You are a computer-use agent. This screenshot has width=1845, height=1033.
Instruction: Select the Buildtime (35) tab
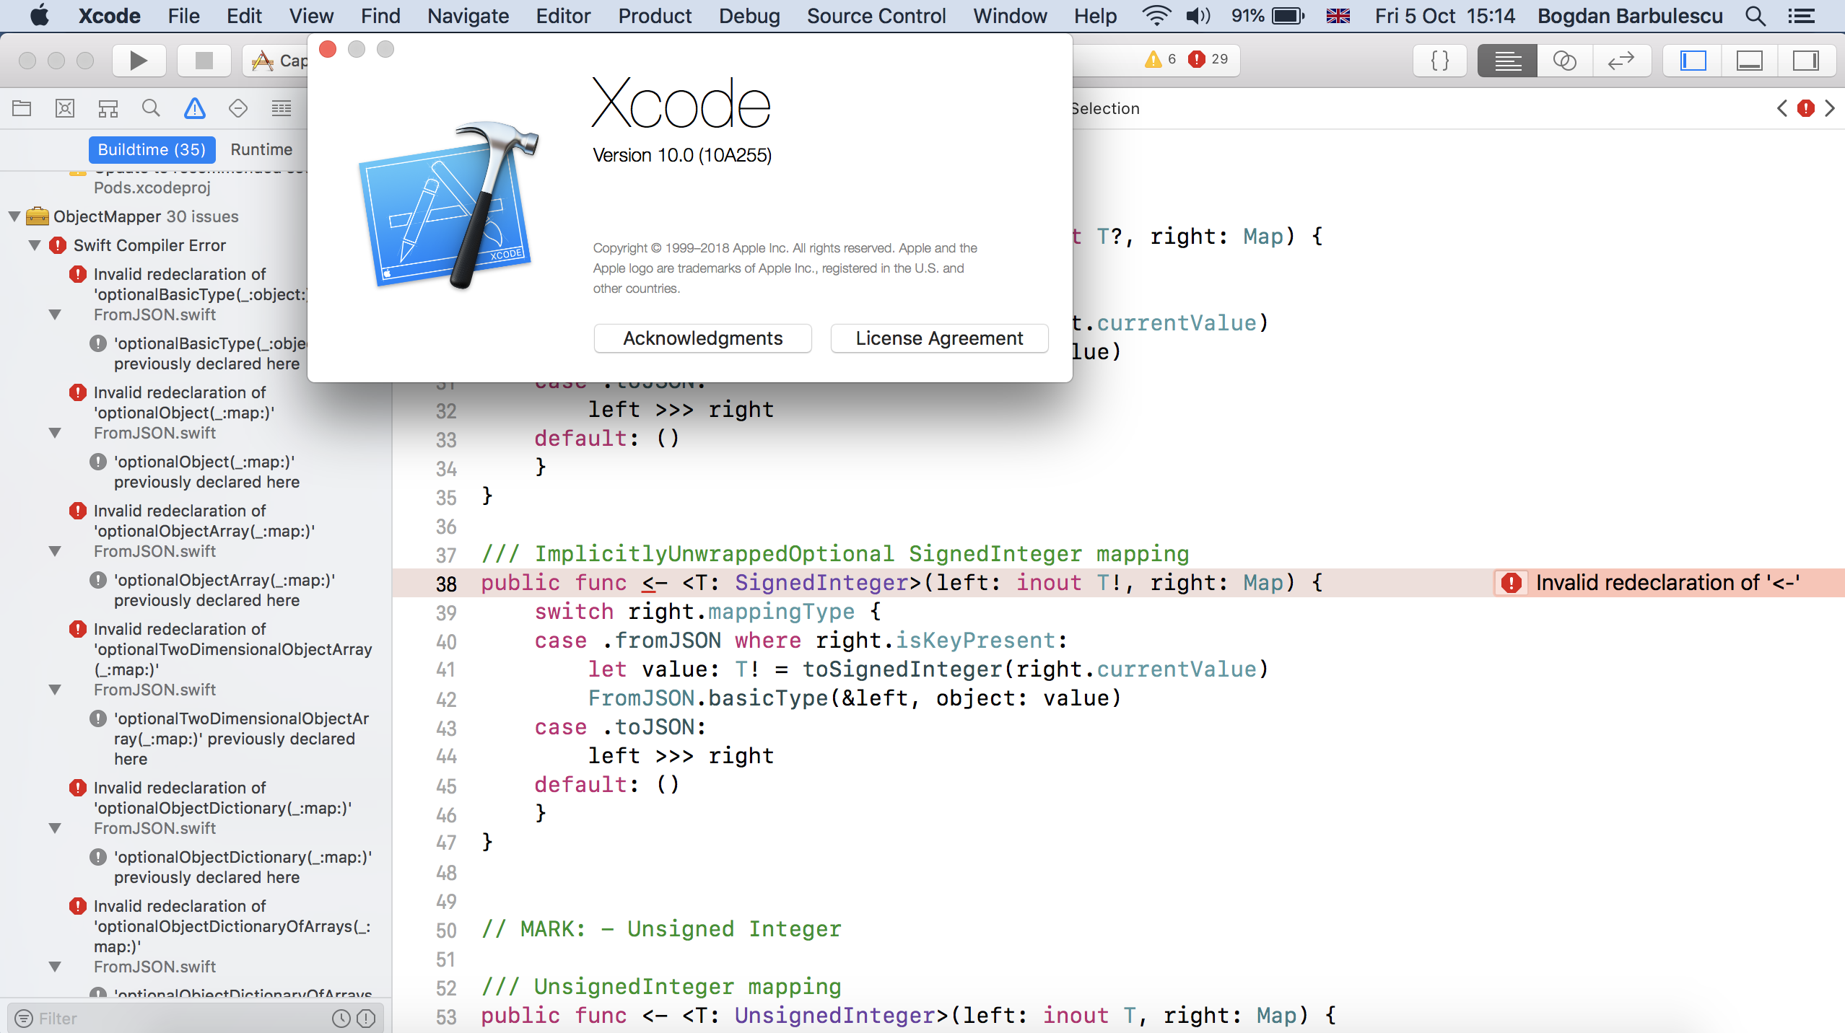152,149
